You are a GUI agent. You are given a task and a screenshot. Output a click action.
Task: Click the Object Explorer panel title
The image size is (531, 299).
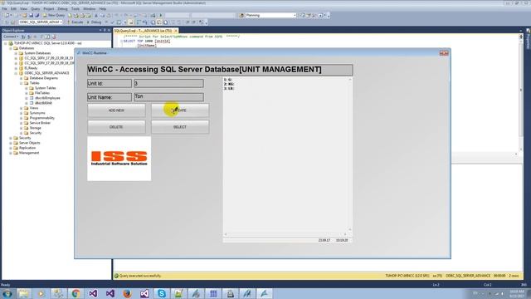pyautogui.click(x=13, y=31)
